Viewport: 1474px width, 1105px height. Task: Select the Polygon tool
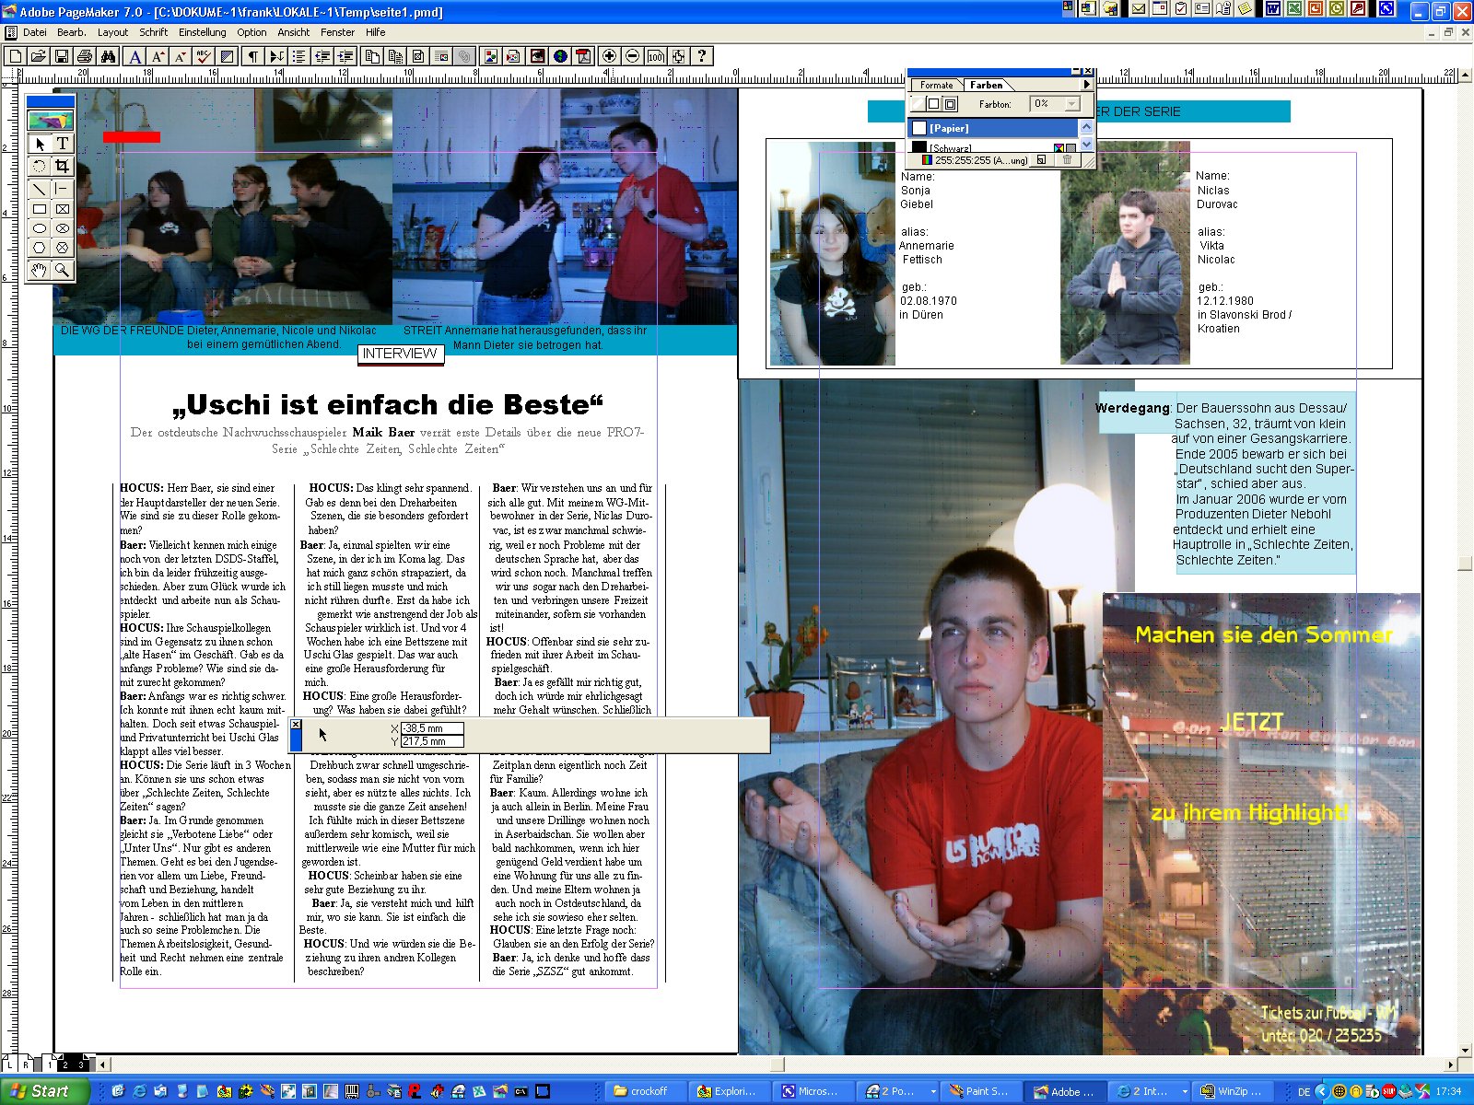(40, 248)
